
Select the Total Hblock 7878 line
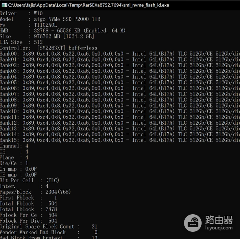point(28,209)
